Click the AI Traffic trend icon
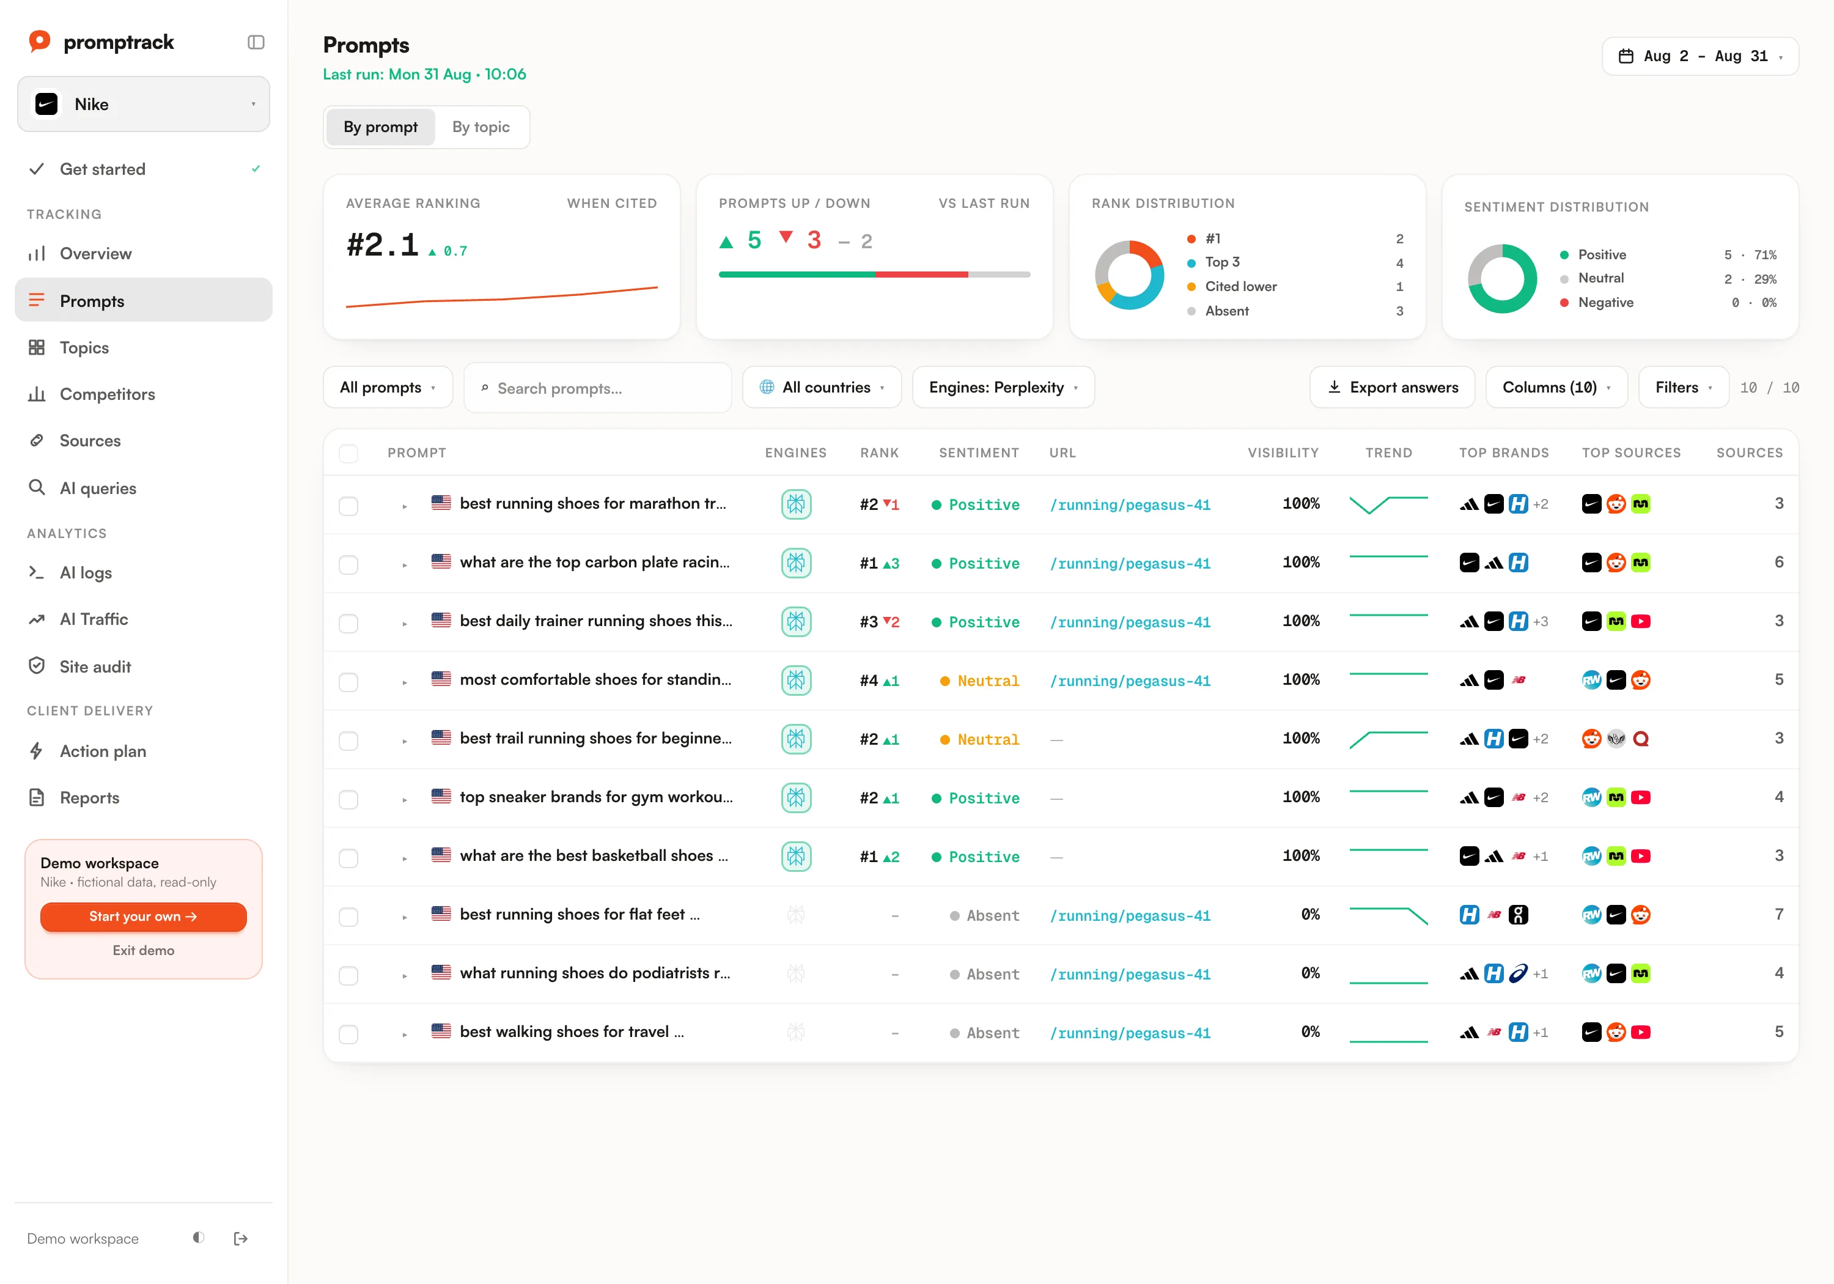Viewport: 1834px width, 1284px height. (x=37, y=619)
